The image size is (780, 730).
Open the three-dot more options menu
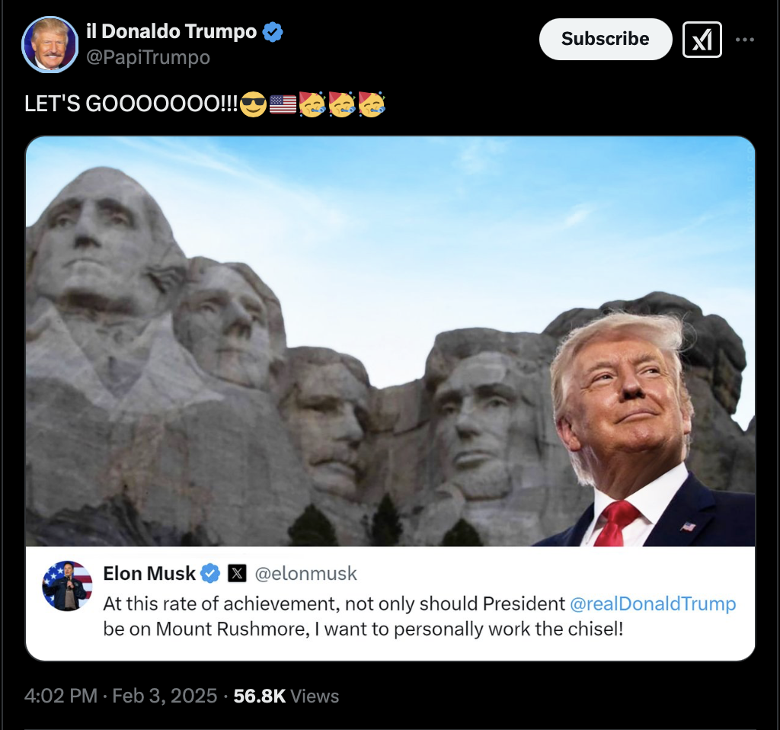click(744, 40)
